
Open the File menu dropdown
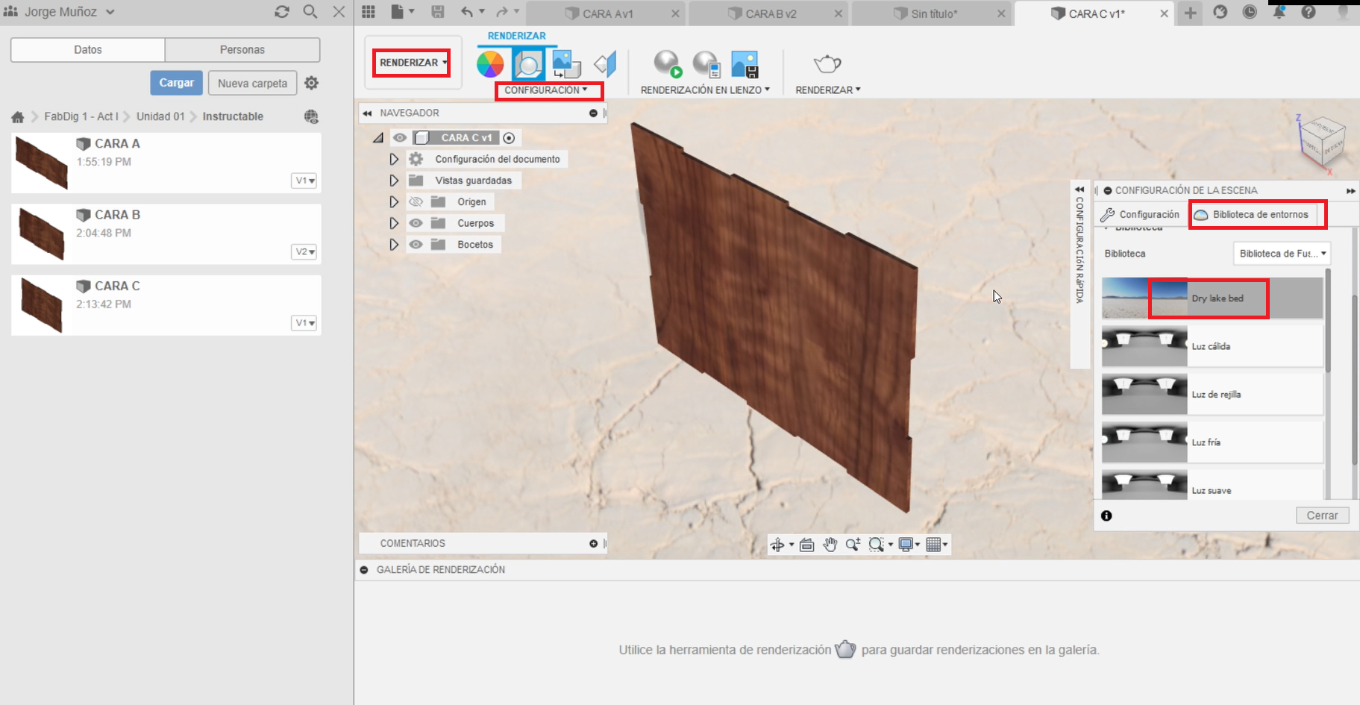(403, 12)
